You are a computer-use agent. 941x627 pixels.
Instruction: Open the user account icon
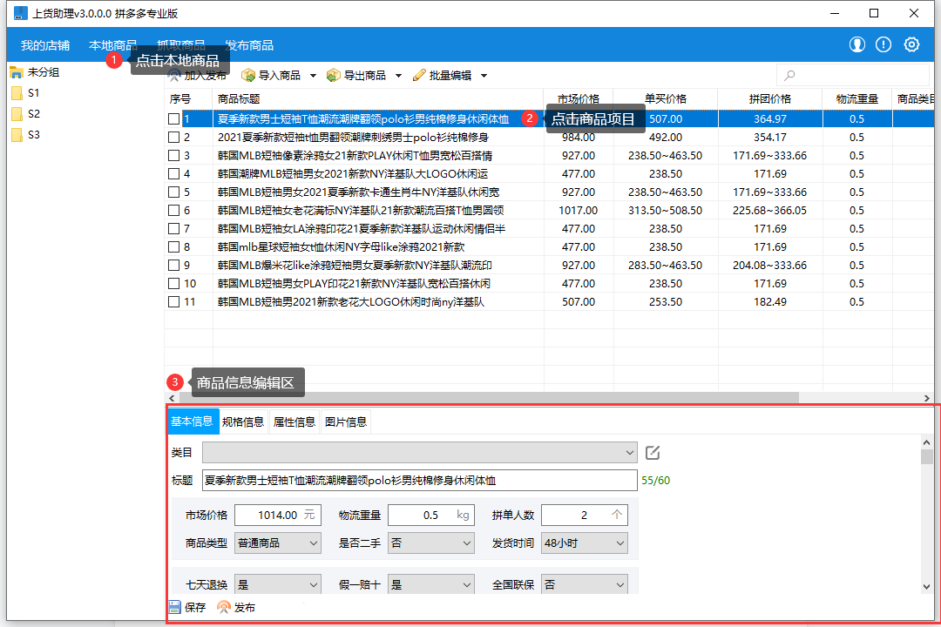(857, 44)
